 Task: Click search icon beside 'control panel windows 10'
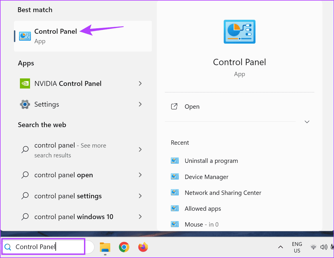[25, 216]
